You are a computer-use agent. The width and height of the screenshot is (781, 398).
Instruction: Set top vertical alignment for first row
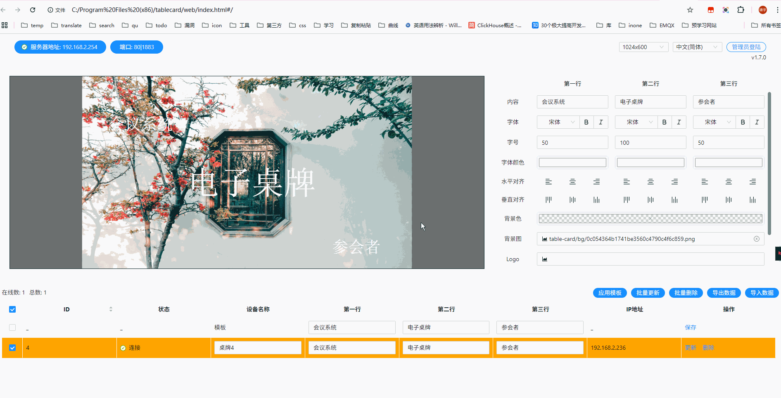(548, 200)
